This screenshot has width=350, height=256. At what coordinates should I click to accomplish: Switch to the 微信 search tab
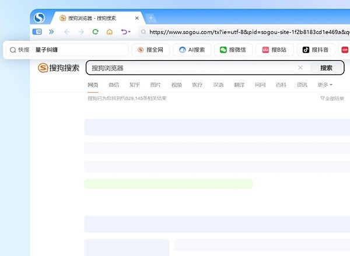(114, 85)
